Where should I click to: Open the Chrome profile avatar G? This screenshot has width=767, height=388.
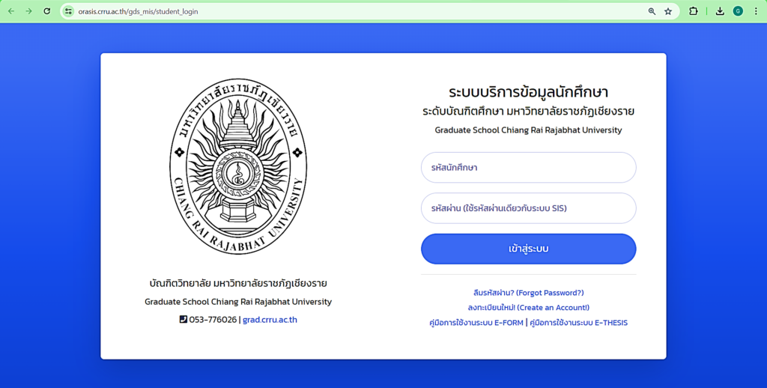pos(738,11)
